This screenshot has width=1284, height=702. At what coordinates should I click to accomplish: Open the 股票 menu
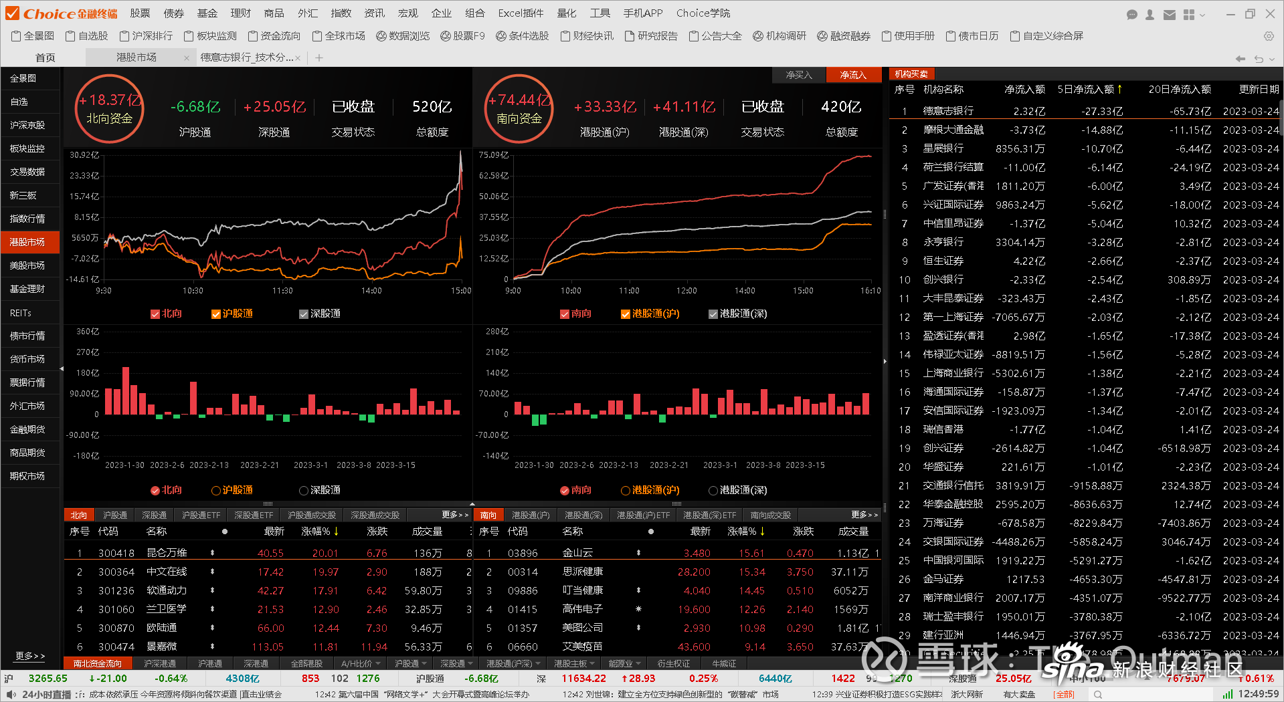point(140,13)
